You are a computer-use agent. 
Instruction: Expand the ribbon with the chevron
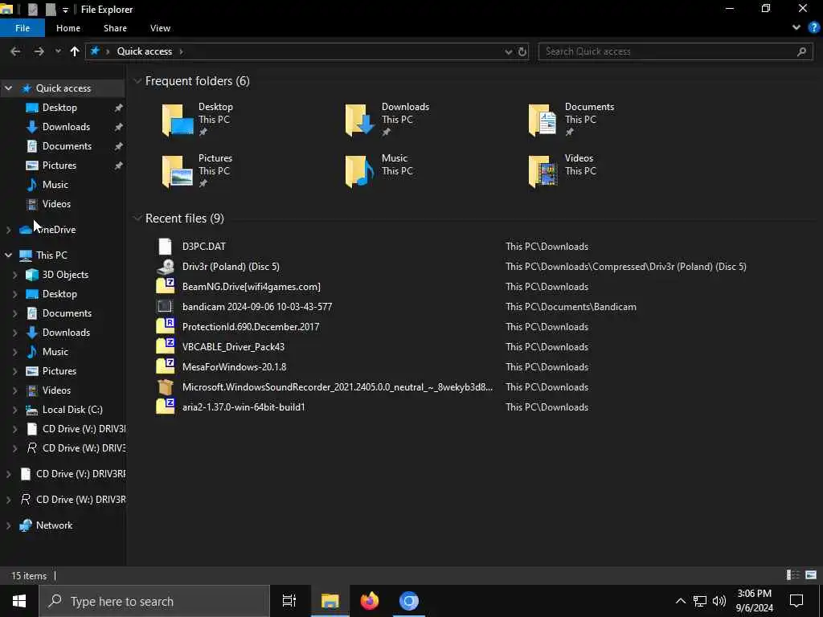tap(796, 28)
